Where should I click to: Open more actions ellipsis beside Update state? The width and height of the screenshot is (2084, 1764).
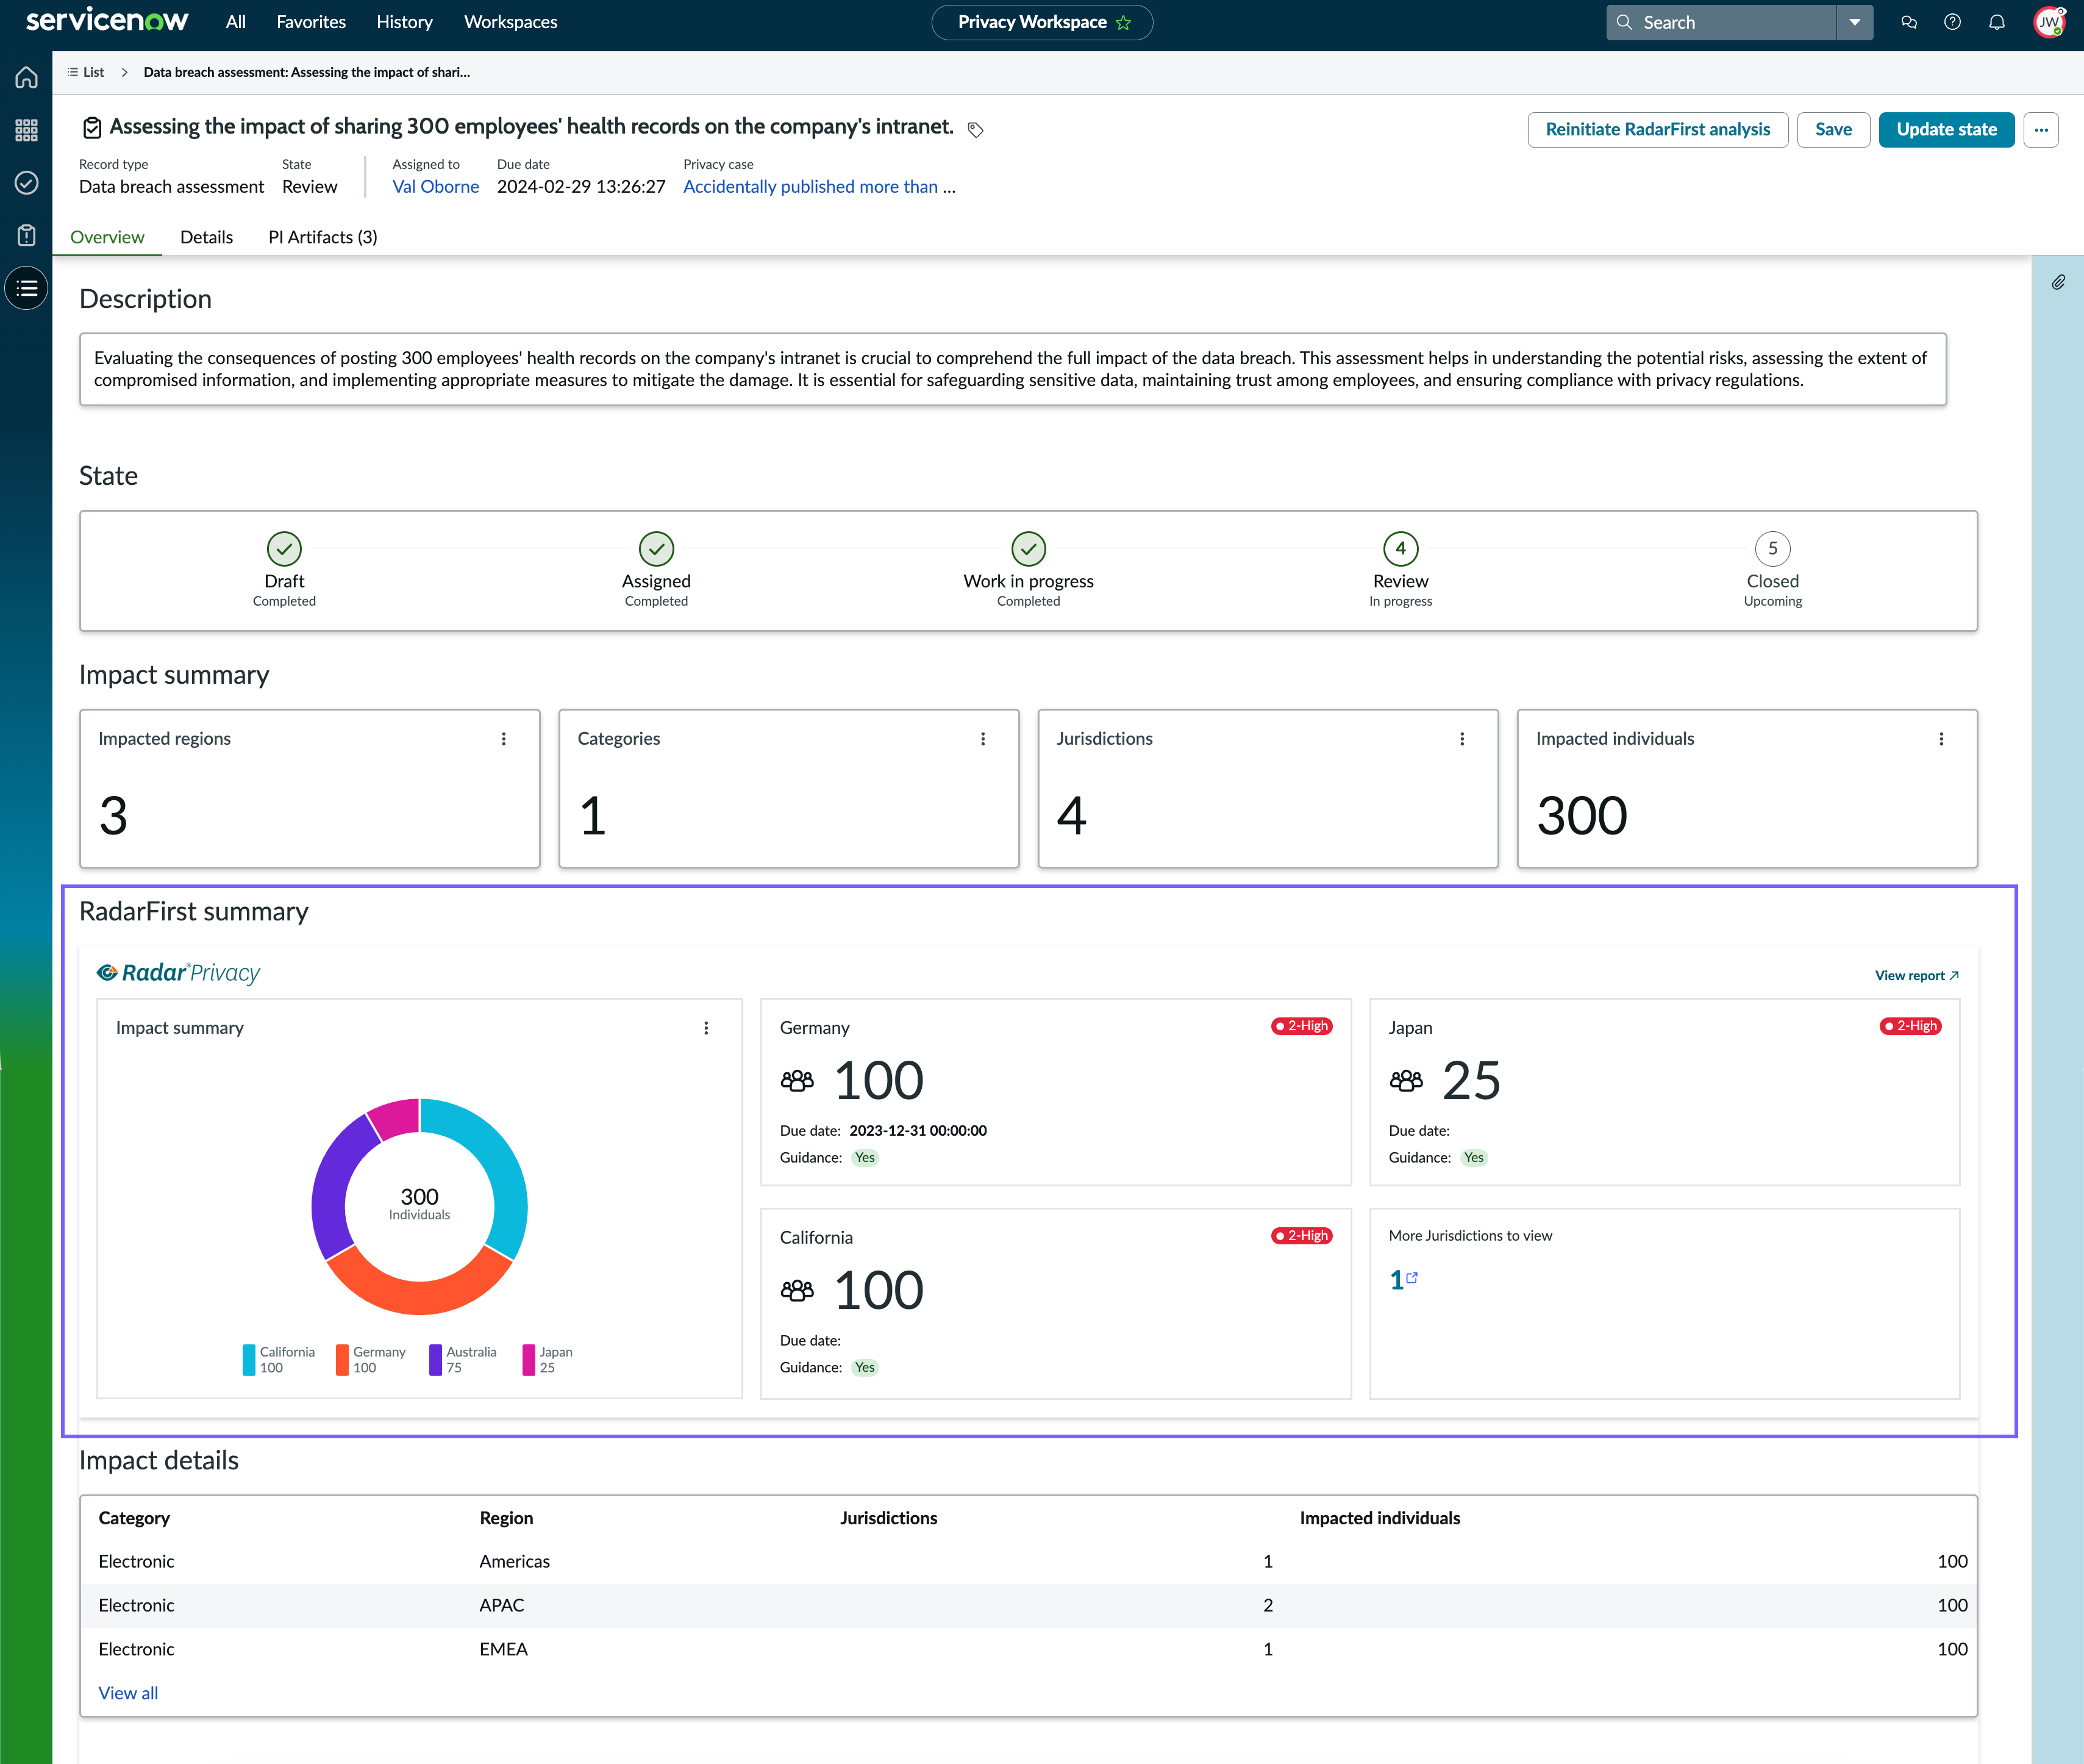tap(2041, 130)
